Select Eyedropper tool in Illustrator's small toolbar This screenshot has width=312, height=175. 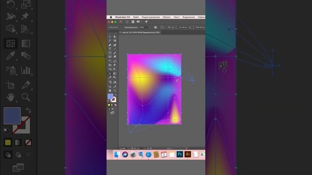point(110,77)
